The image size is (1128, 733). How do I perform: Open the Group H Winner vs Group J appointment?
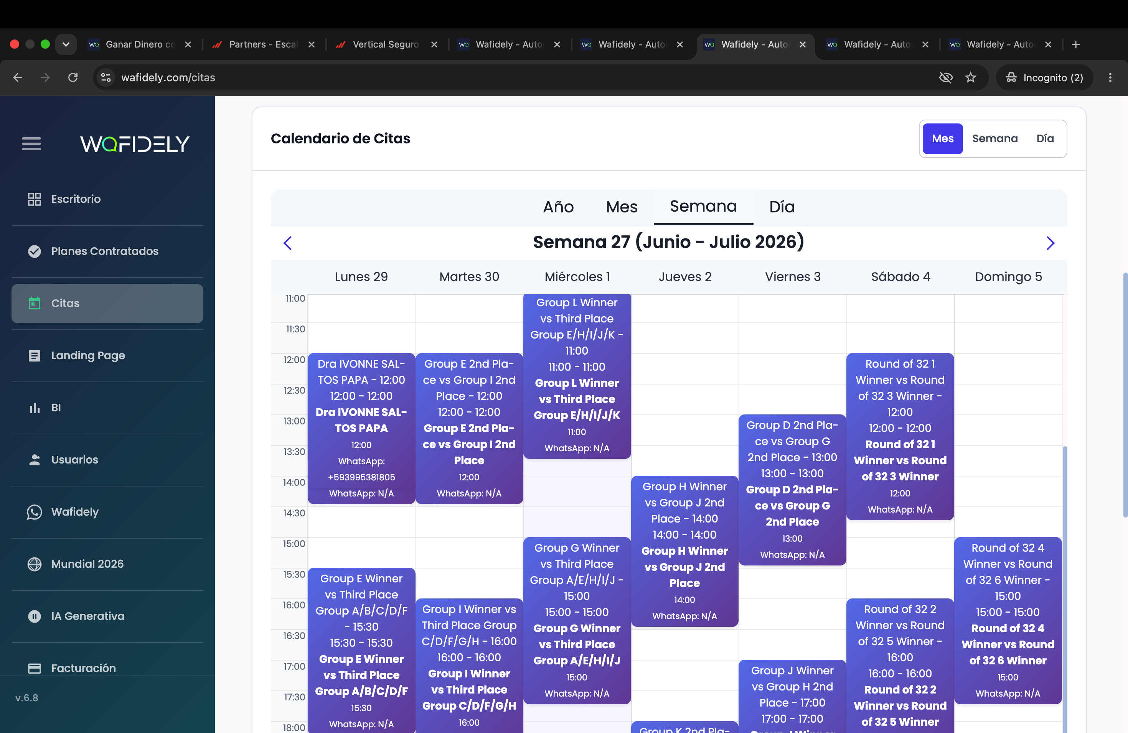(x=684, y=551)
